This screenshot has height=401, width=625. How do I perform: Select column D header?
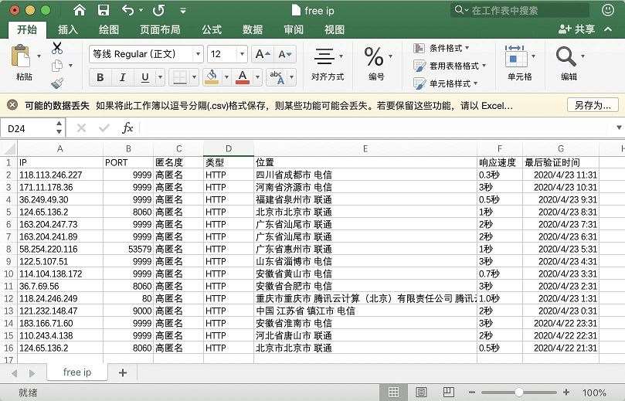(229, 148)
